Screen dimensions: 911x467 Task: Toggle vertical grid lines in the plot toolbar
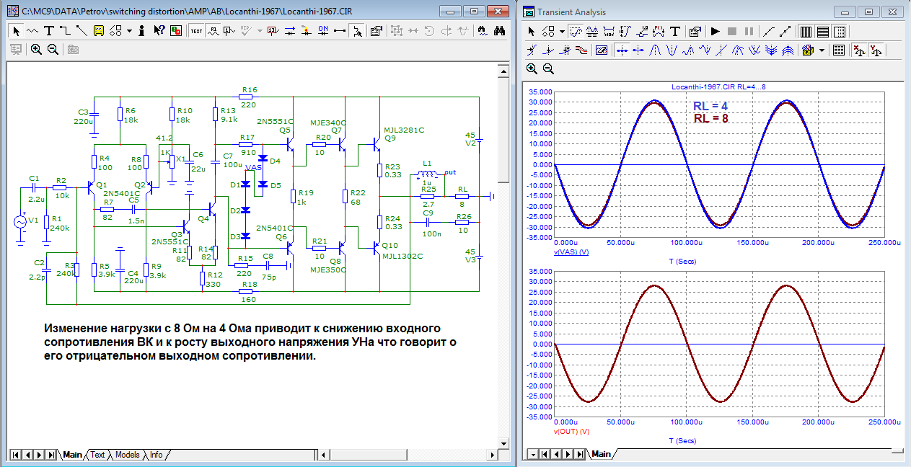point(806,32)
